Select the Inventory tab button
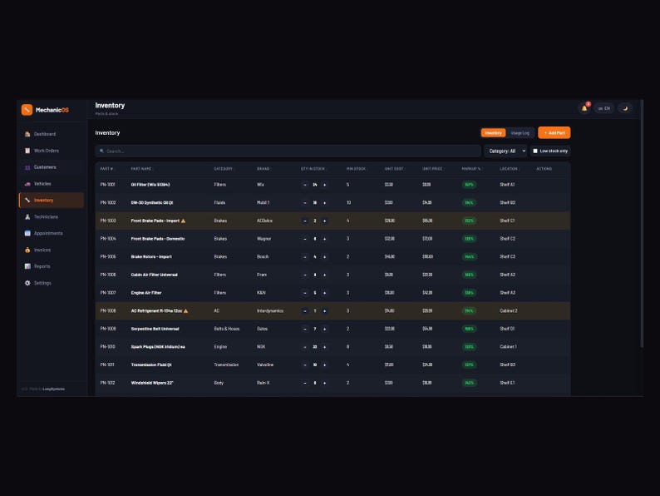 [493, 133]
